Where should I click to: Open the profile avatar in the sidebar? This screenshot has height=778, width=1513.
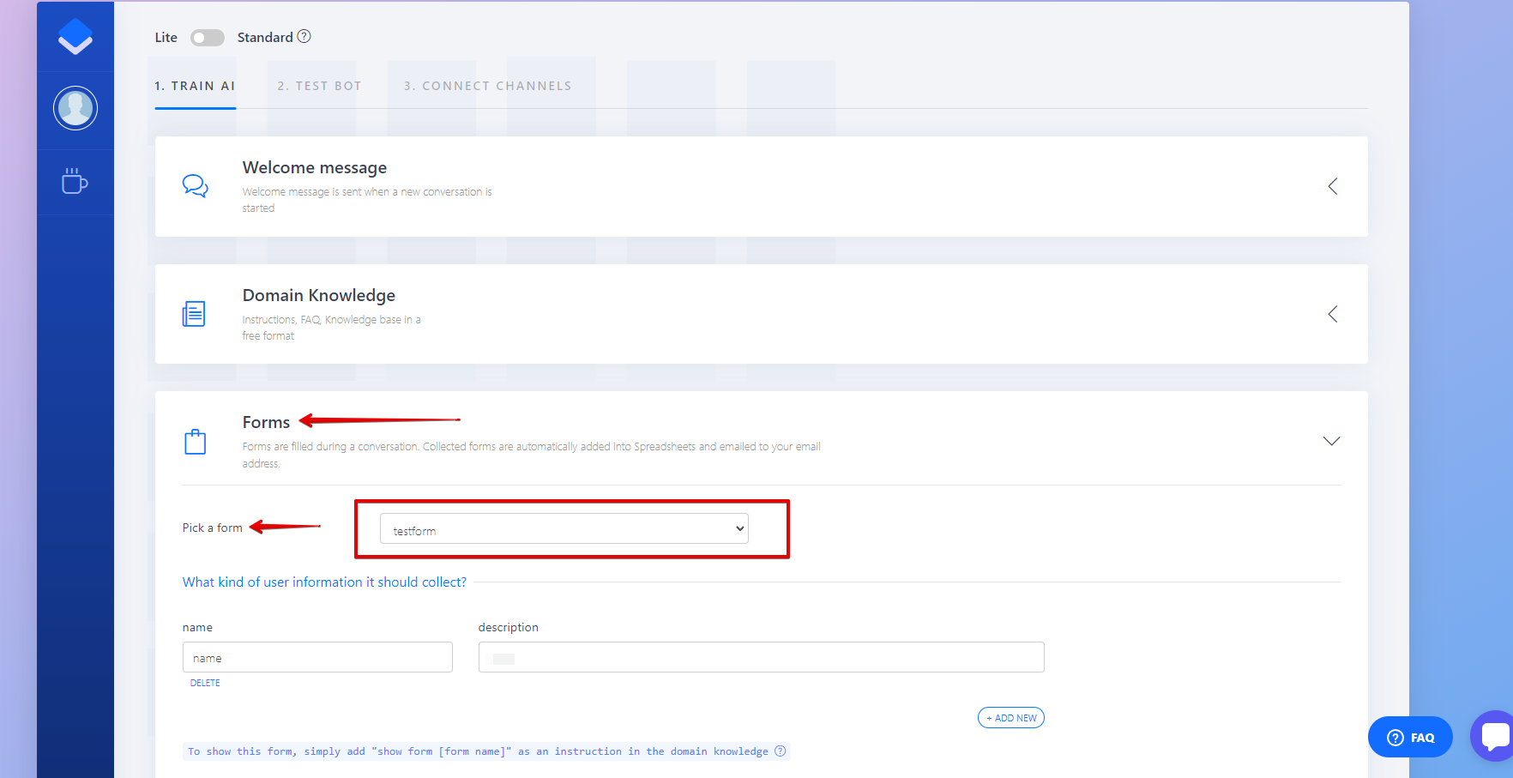pyautogui.click(x=75, y=109)
